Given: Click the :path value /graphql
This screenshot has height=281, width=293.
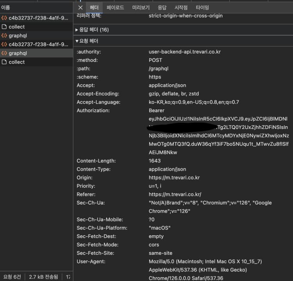Looking at the screenshot, I should (x=159, y=69).
